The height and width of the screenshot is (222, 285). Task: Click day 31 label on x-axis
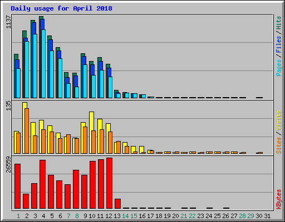pos(267,216)
